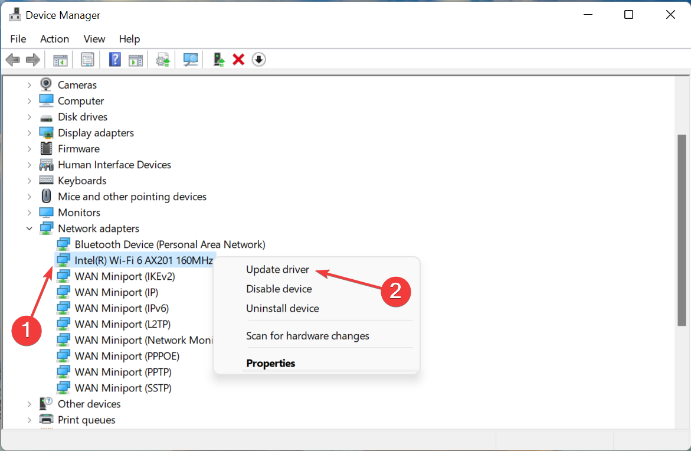Open the Help menu
Viewport: 691px width, 451px height.
tap(130, 39)
